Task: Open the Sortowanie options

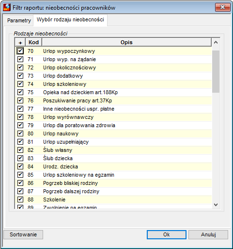Action: [x=23, y=234]
